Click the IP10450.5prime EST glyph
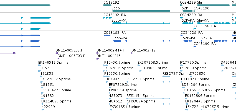236x111 pixels. (106, 65)
